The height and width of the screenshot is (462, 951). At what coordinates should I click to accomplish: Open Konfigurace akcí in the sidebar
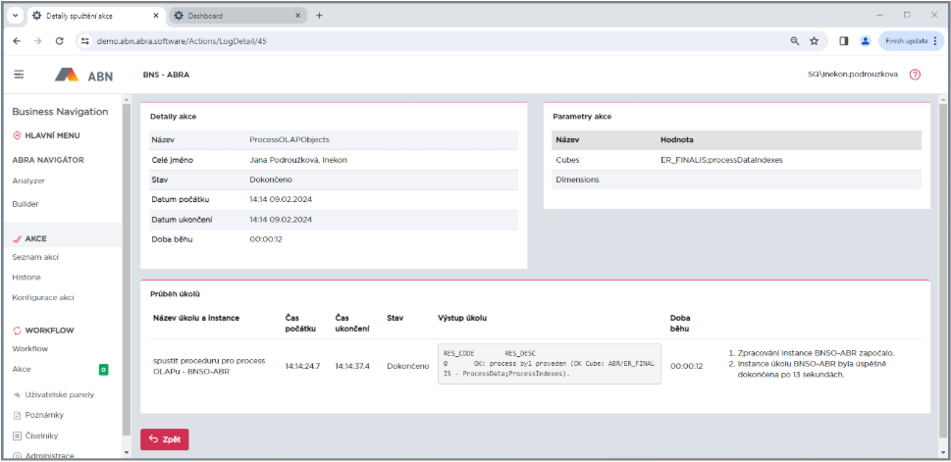click(43, 297)
